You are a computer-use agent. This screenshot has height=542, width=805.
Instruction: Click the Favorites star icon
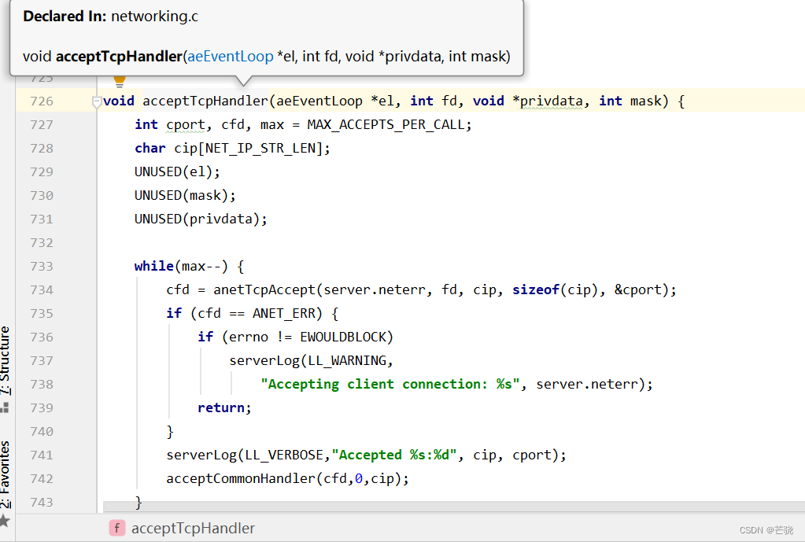[x=5, y=520]
